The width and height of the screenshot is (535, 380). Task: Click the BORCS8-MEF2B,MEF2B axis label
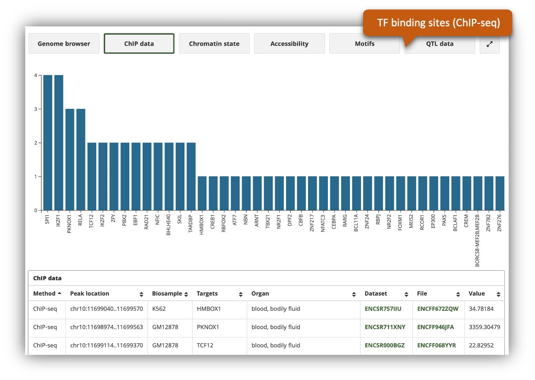point(477,240)
